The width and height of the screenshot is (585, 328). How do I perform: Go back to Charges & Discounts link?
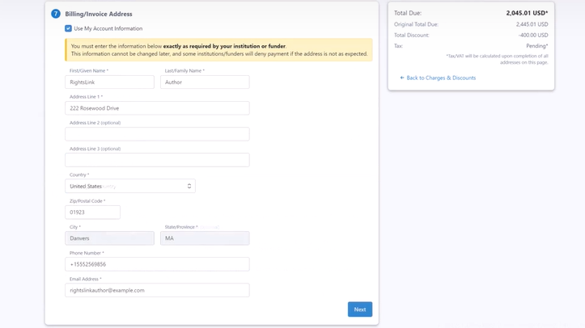click(438, 78)
